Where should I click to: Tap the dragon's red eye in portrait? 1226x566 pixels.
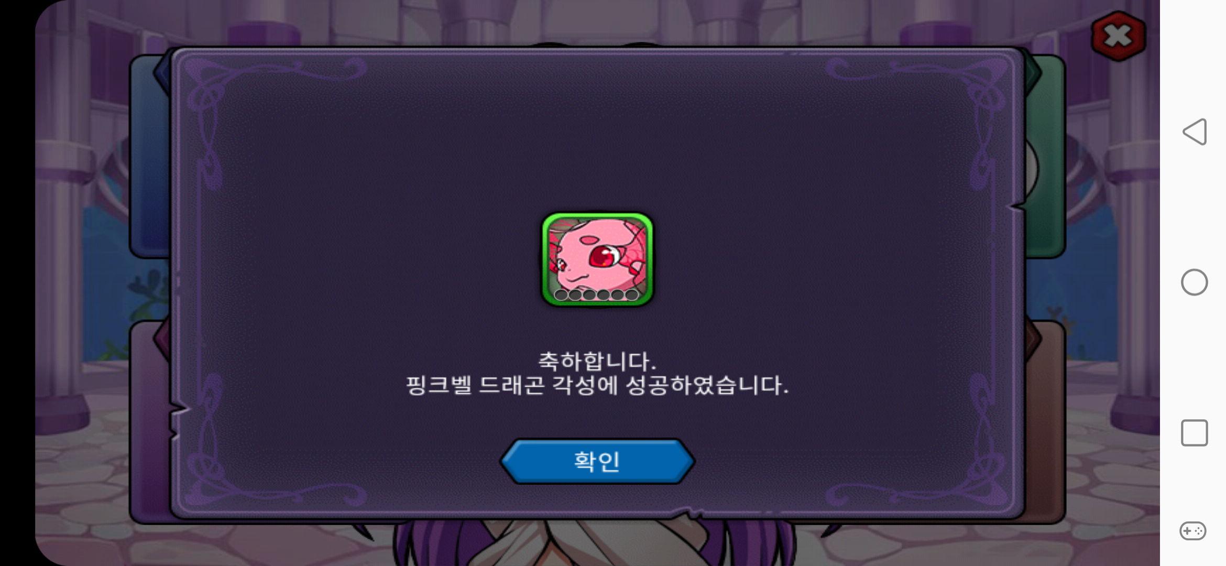click(x=604, y=257)
